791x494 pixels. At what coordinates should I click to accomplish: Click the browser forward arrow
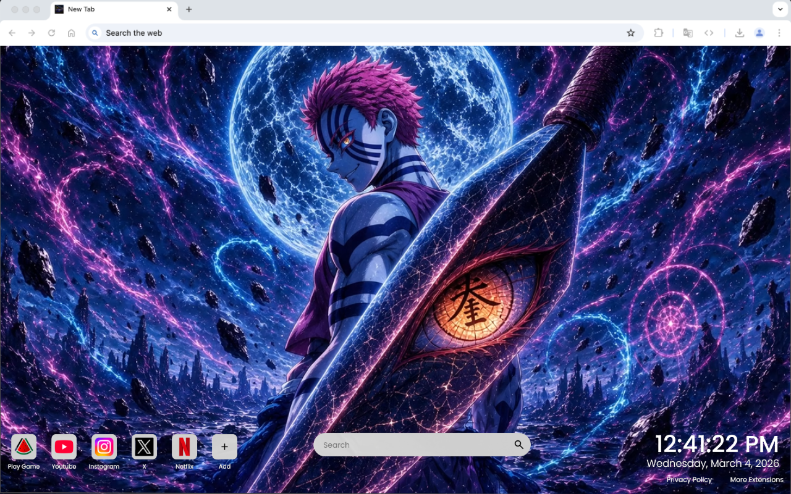point(32,33)
